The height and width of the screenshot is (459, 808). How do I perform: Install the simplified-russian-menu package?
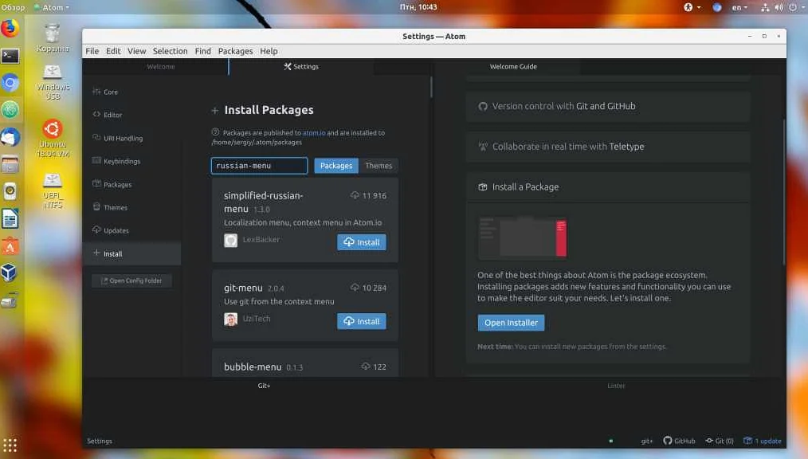pyautogui.click(x=361, y=242)
